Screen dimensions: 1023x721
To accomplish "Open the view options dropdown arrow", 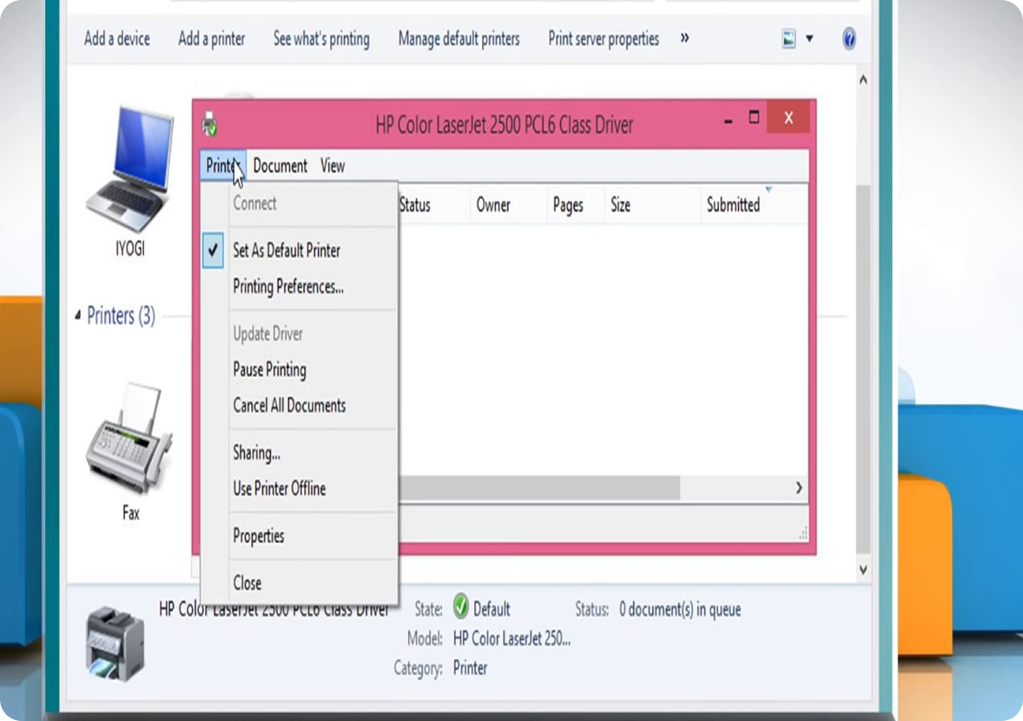I will click(809, 38).
